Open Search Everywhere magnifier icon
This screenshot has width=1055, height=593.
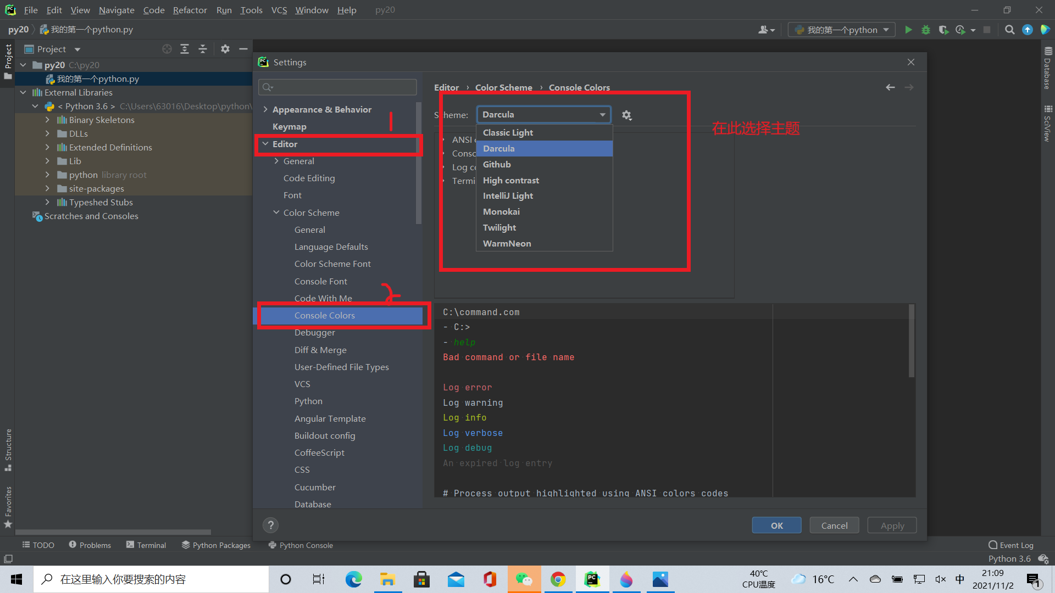coord(1009,30)
